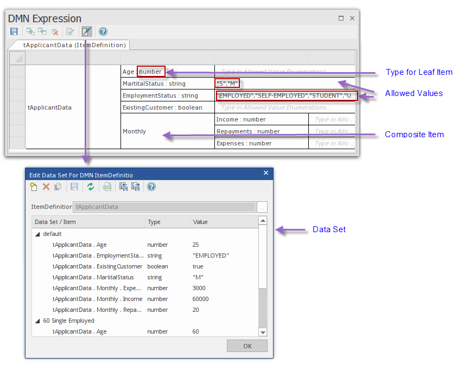
Task: Collapse the 60 Single Employed group
Action: [x=37, y=321]
